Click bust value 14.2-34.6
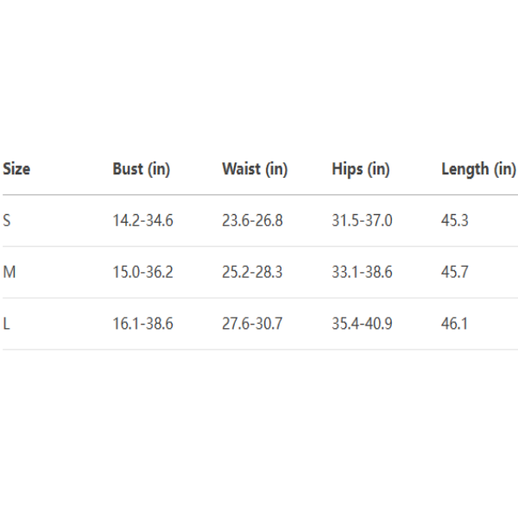The width and height of the screenshot is (518, 518). [x=142, y=221]
